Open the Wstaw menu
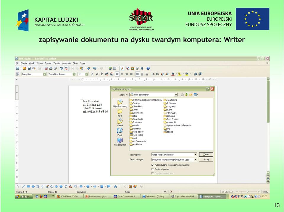Image resolution: width=284 pixels, height=212 pixels. [x=40, y=63]
